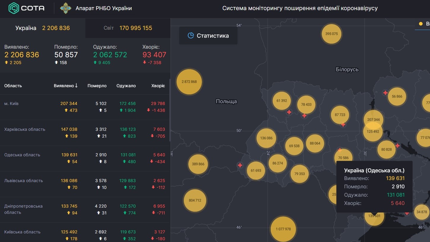Select Львівська область row in table
430x242 pixels.
(85, 184)
